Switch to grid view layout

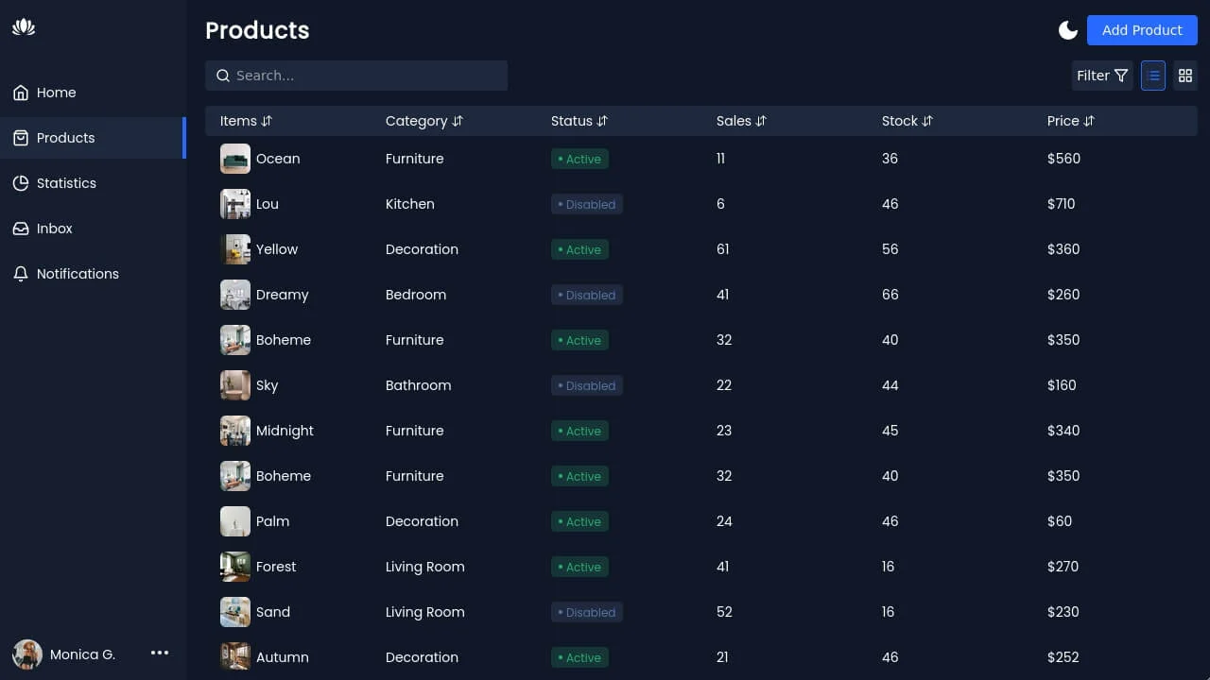(x=1185, y=75)
